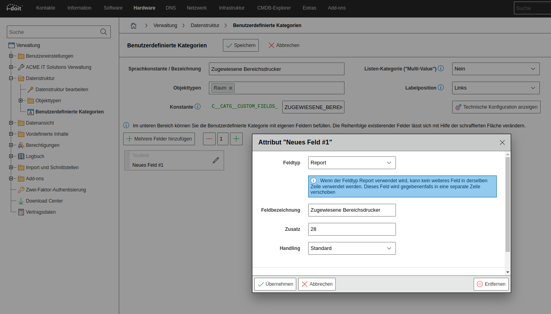Open the Netzwerk menu
This screenshot has height=314, width=551.
(x=197, y=8)
